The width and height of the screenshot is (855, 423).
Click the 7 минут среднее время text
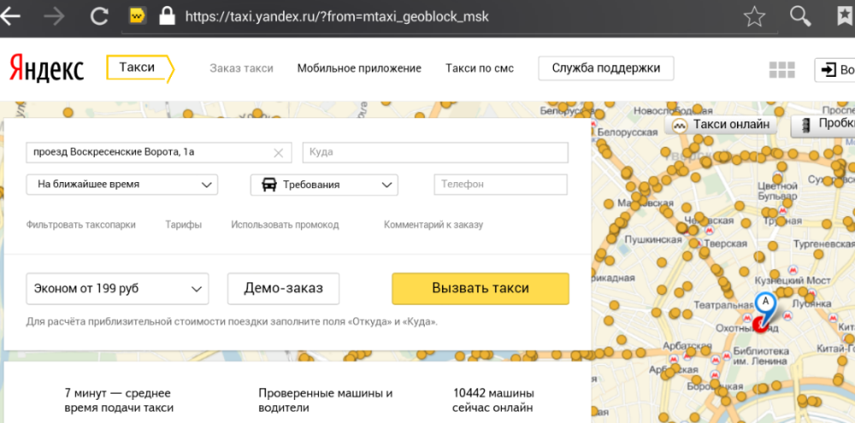click(119, 401)
